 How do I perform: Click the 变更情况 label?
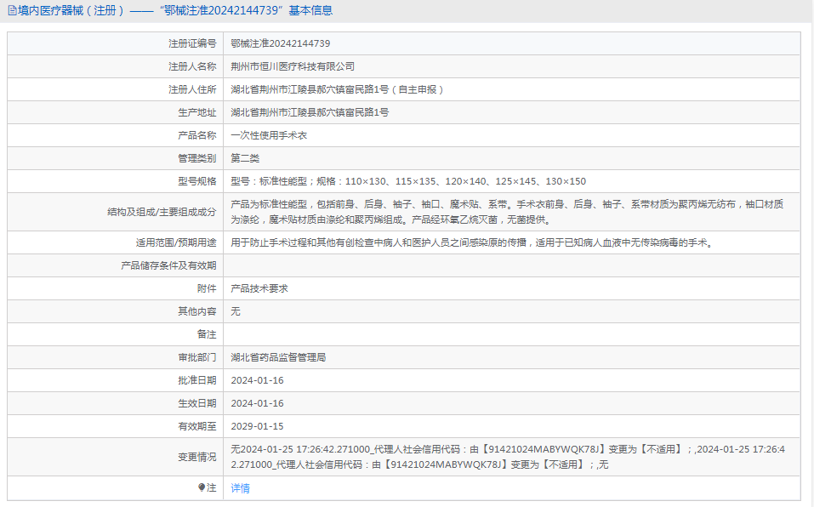(196, 457)
